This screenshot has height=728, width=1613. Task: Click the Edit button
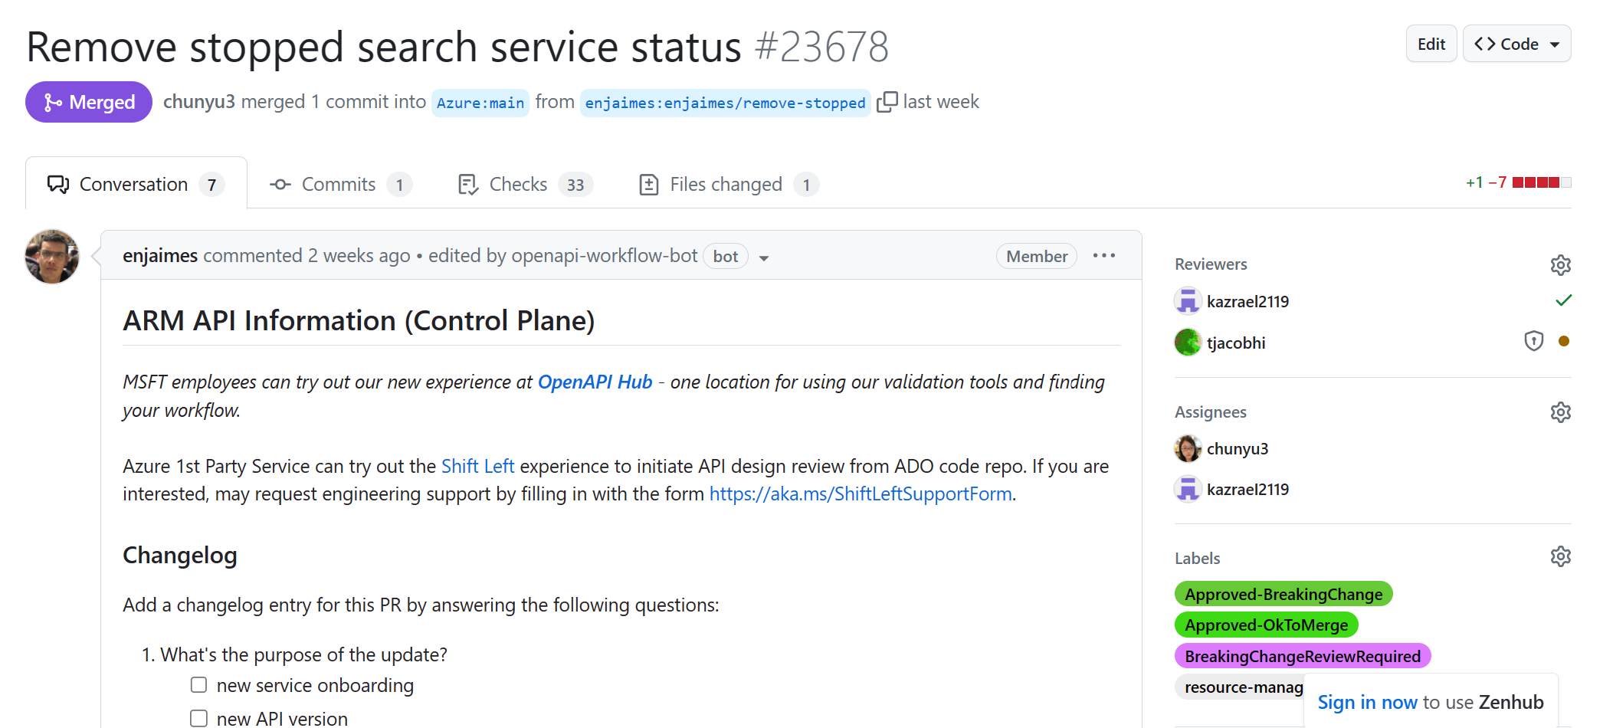pyautogui.click(x=1431, y=44)
